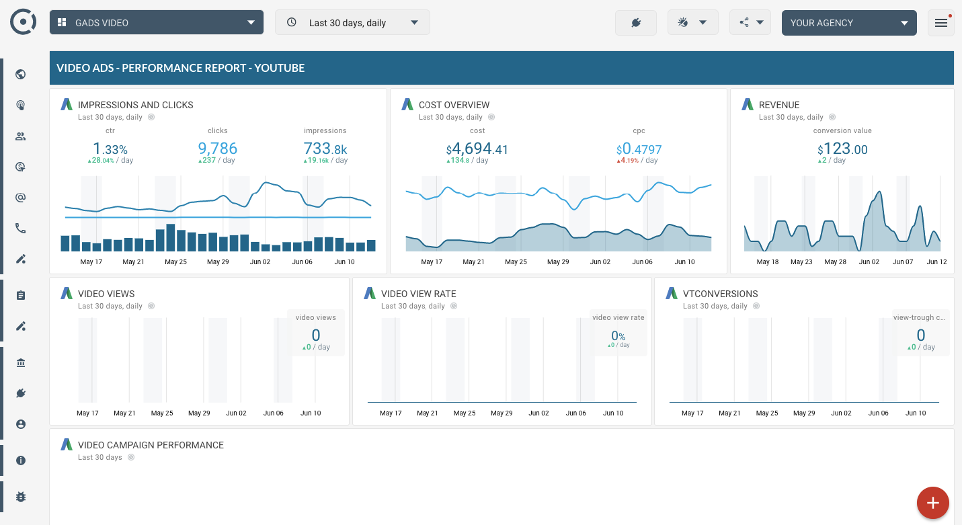This screenshot has width=962, height=525.
Task: Open the phone call tracking sidebar icon
Action: [20, 229]
